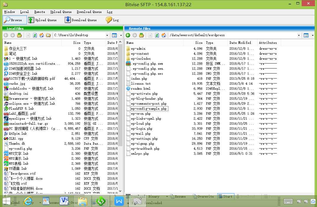
Task: Open the Binary transfer mode dropdown
Action: point(158,196)
